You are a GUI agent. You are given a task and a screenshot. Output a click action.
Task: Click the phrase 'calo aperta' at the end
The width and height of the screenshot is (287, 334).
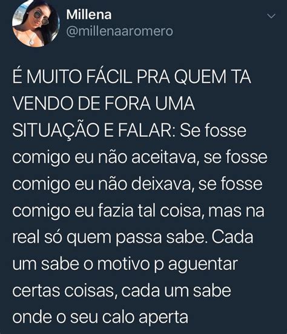pyautogui.click(x=145, y=318)
